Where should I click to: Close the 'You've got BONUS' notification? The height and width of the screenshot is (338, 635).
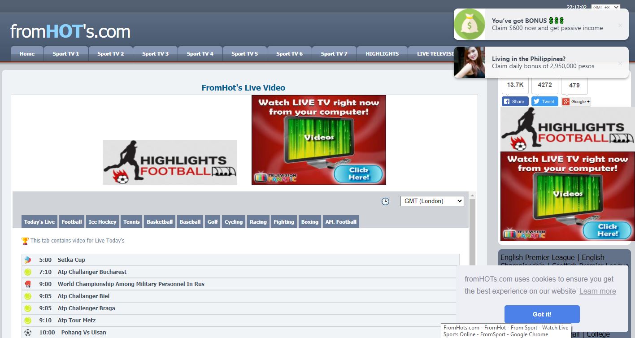click(620, 25)
